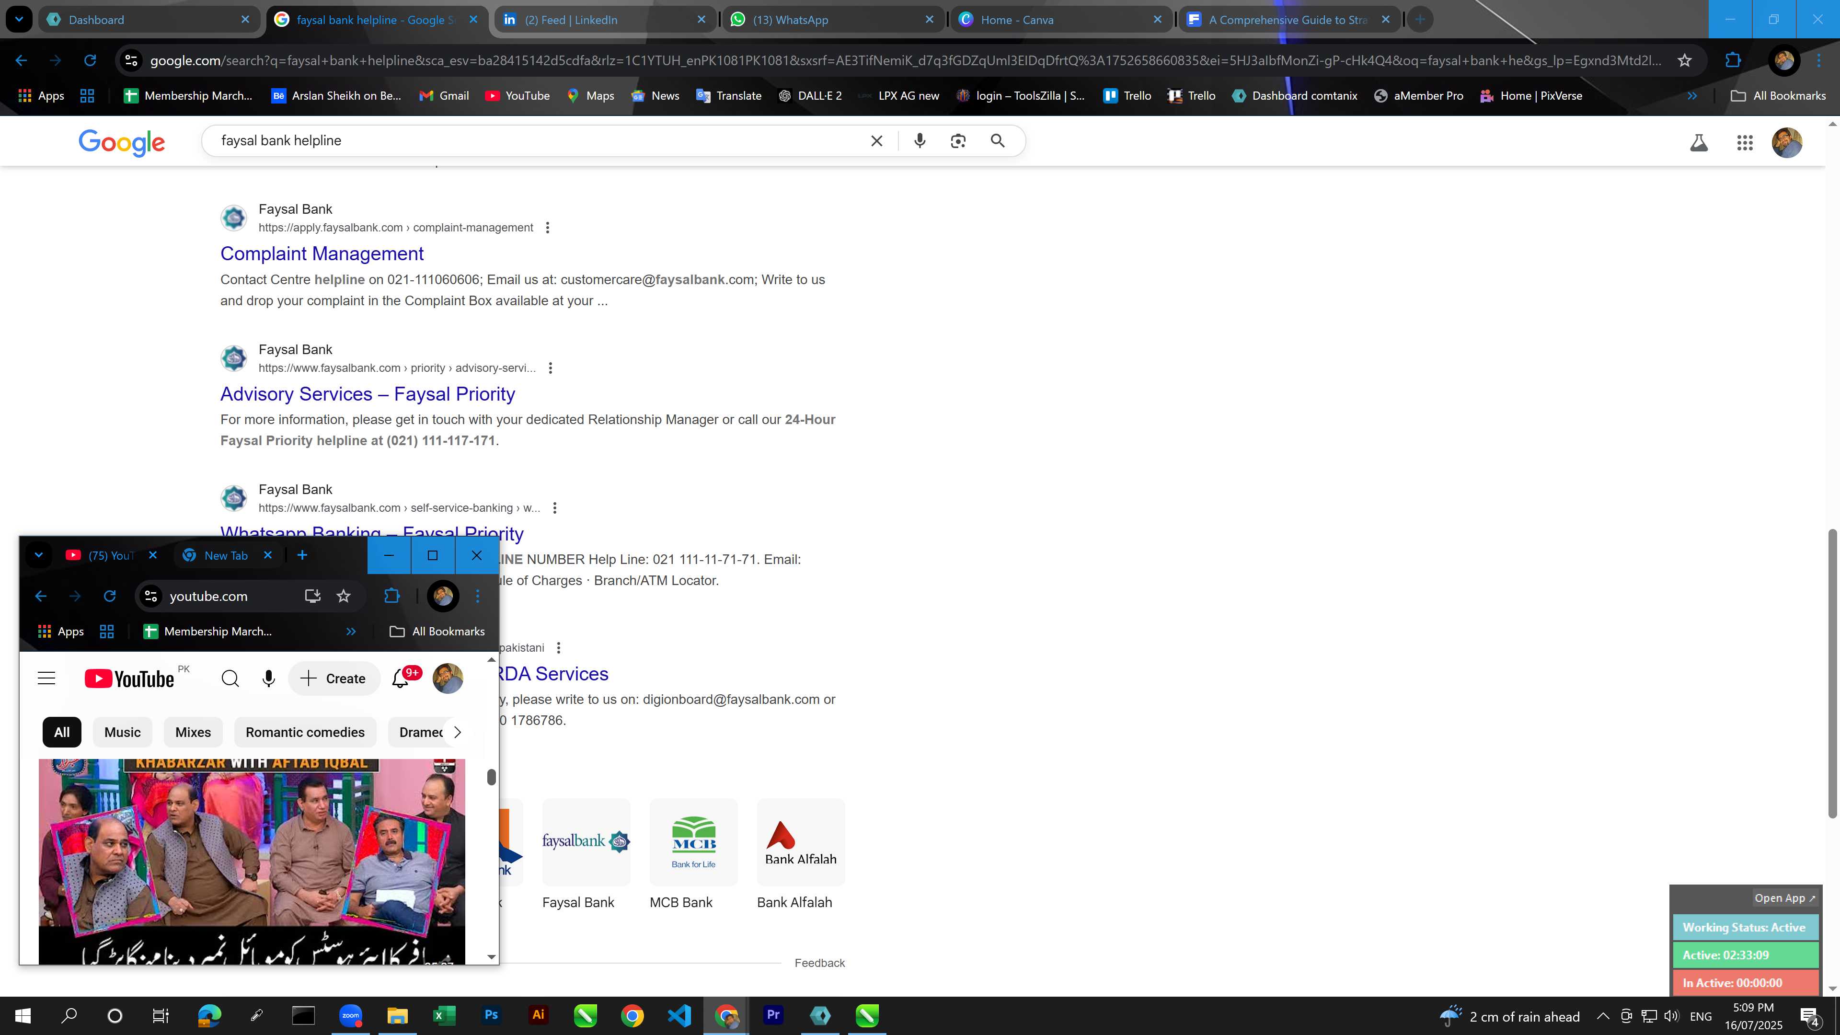Click Open App in the tracker widget
This screenshot has height=1035, width=1840.
(x=1784, y=898)
